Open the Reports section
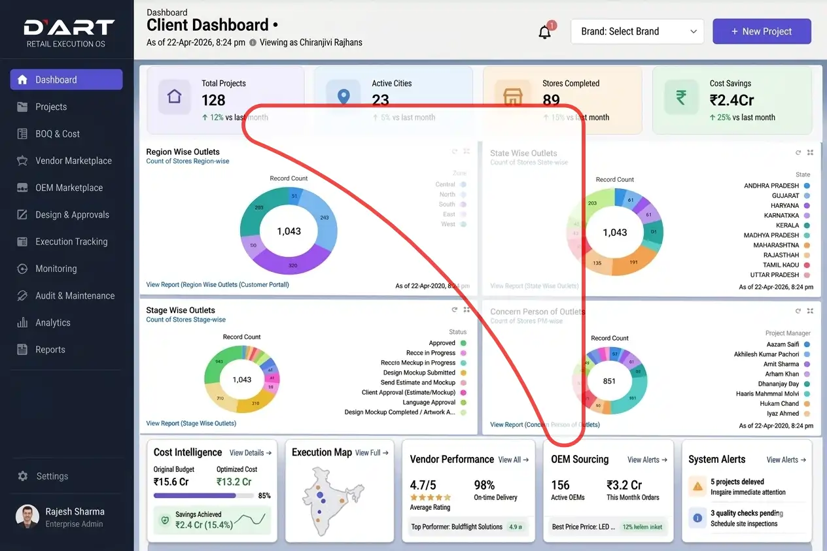 coord(48,349)
